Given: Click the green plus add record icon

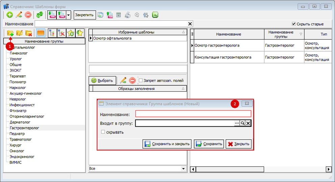Looking at the screenshot, I should pos(9,15).
